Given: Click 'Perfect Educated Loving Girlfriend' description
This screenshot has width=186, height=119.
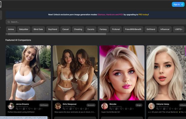Looking at the screenshot, I should pos(21,112).
